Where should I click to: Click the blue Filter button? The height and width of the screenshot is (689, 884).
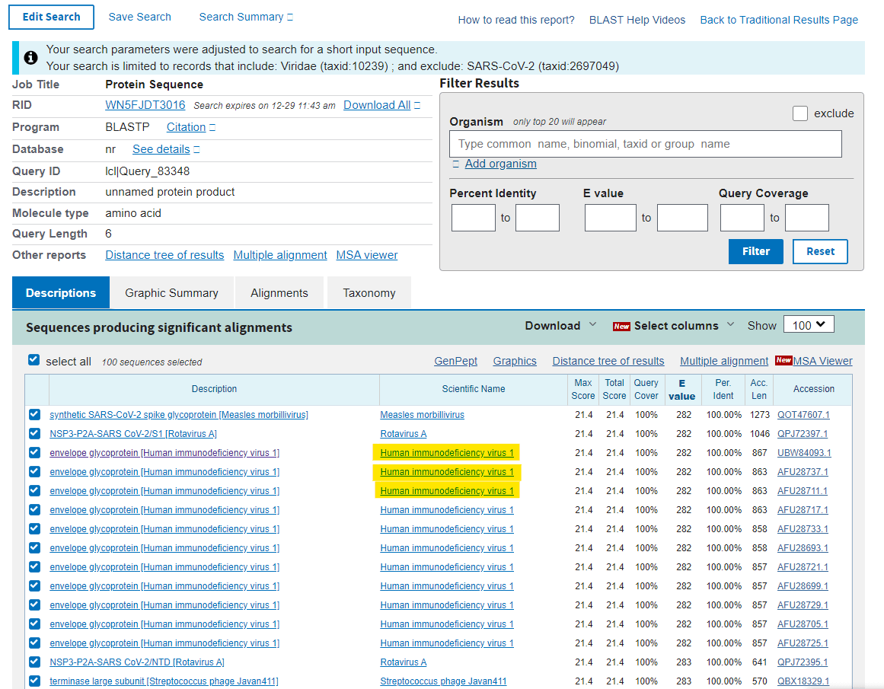pyautogui.click(x=755, y=251)
